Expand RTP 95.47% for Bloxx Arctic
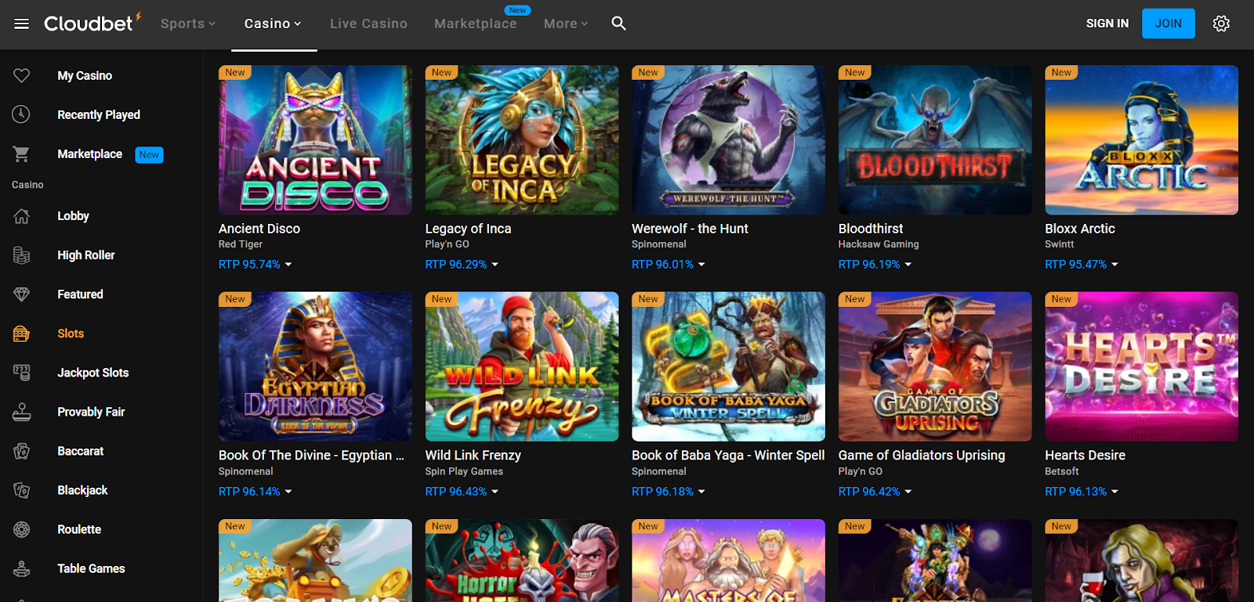Viewport: 1254px width, 602px height. coord(1082,265)
